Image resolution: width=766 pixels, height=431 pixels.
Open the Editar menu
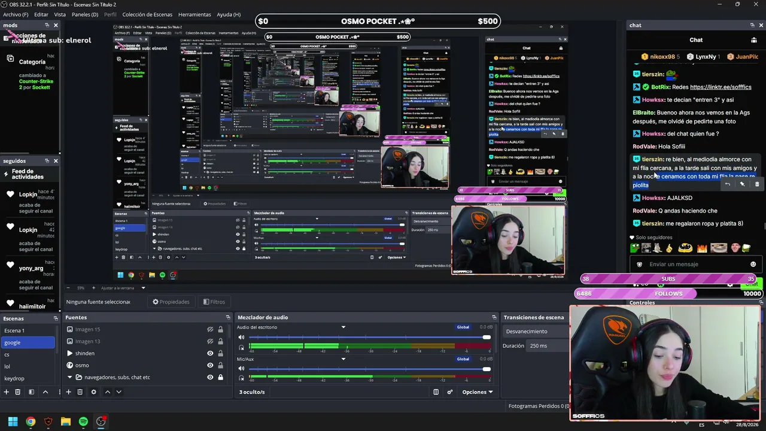point(41,14)
